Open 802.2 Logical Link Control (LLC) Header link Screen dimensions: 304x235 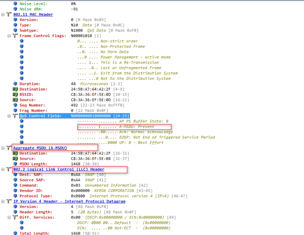click(x=59, y=169)
